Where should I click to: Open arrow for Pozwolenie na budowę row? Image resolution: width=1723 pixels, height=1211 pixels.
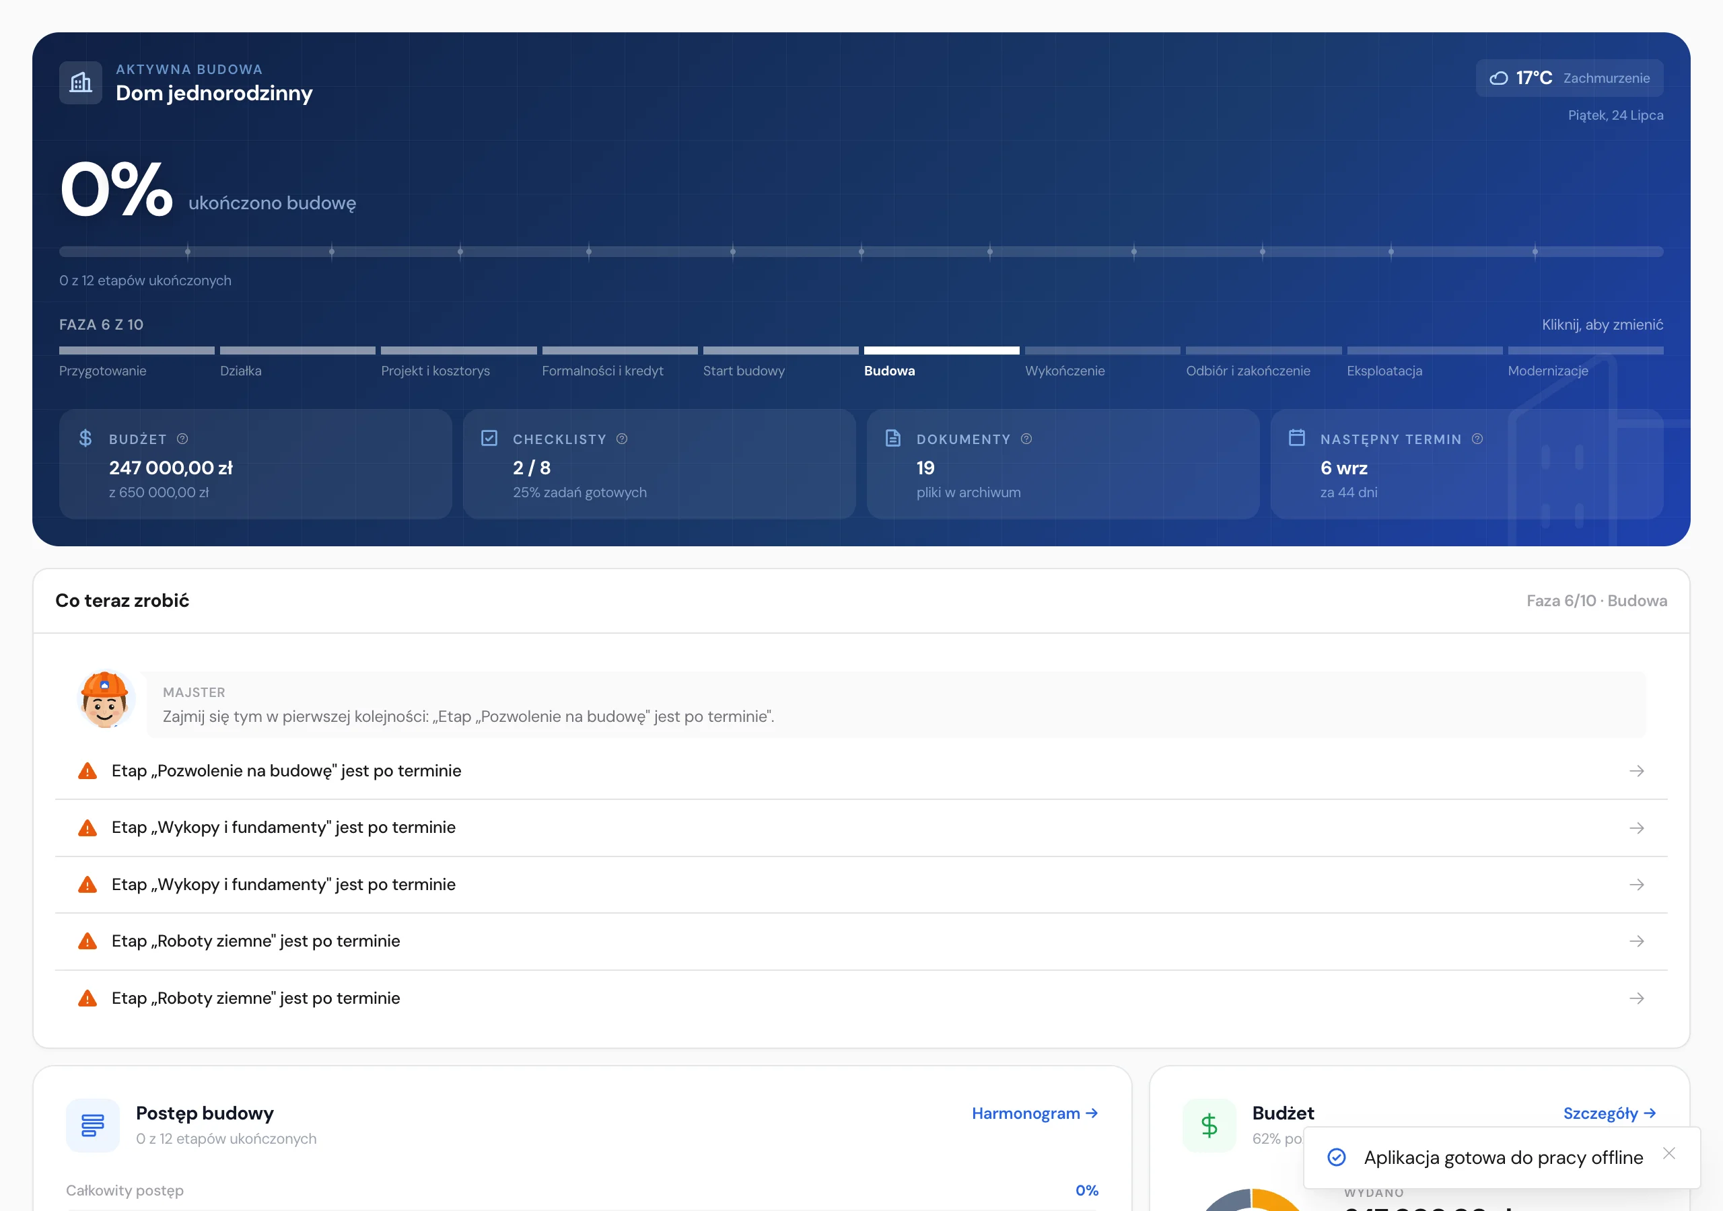coord(1637,771)
